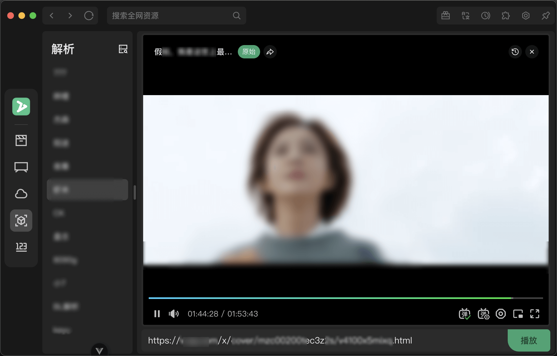The image size is (557, 356).
Task: Click the list search icon beside 解析
Action: coord(123,49)
